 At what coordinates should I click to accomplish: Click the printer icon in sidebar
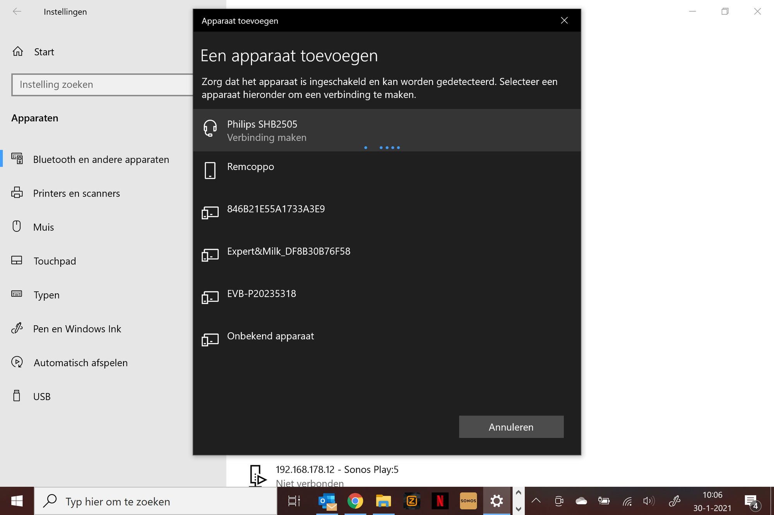click(17, 192)
